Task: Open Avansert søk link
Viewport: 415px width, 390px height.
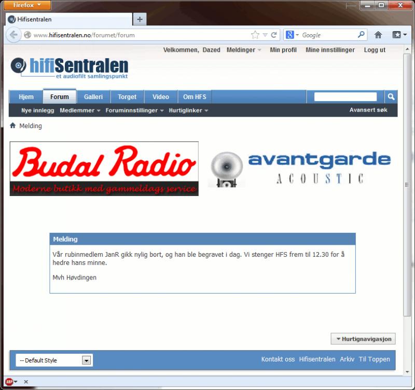Action: tap(368, 110)
